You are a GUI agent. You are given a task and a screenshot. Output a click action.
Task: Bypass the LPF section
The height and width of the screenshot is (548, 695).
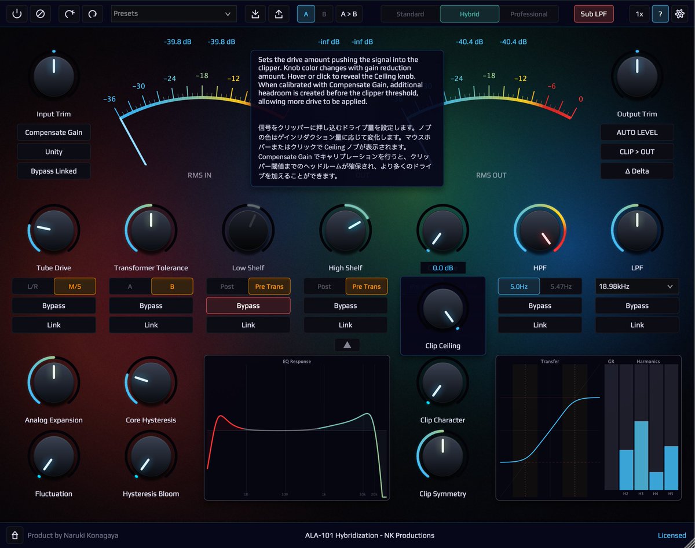637,306
